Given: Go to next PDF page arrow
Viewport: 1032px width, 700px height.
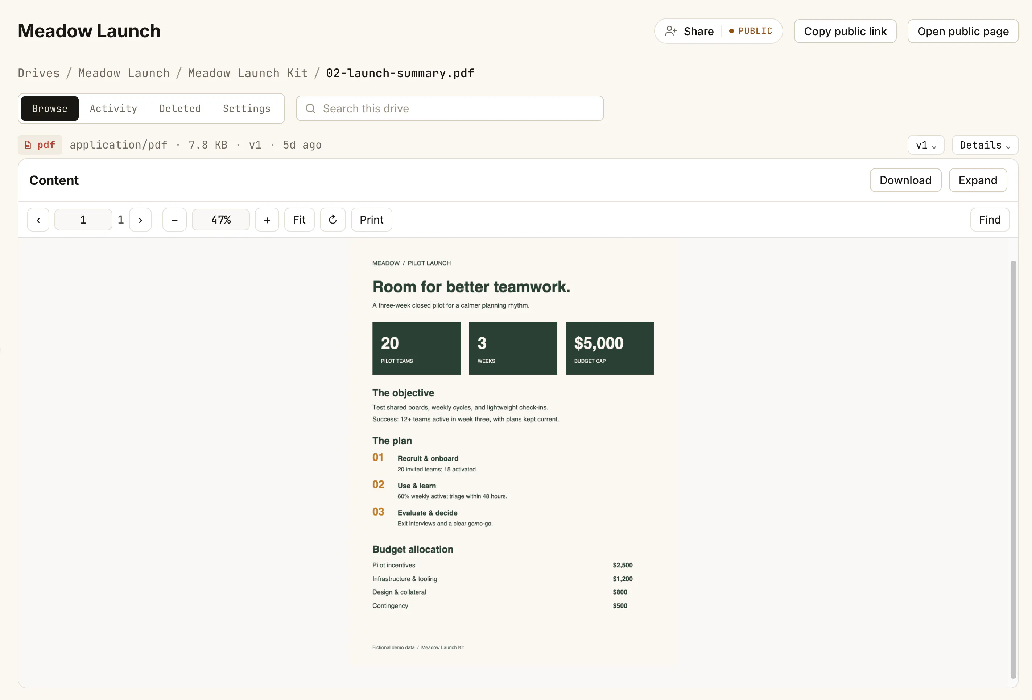Looking at the screenshot, I should [140, 220].
